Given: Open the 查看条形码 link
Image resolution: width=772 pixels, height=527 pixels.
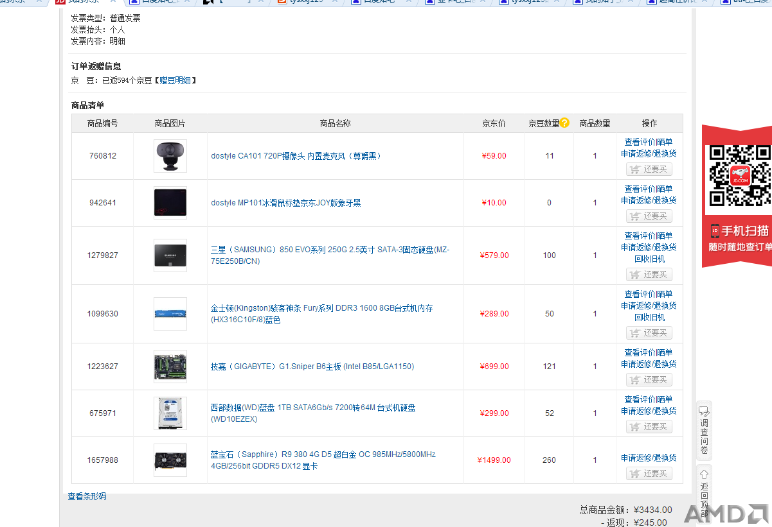Looking at the screenshot, I should point(87,497).
